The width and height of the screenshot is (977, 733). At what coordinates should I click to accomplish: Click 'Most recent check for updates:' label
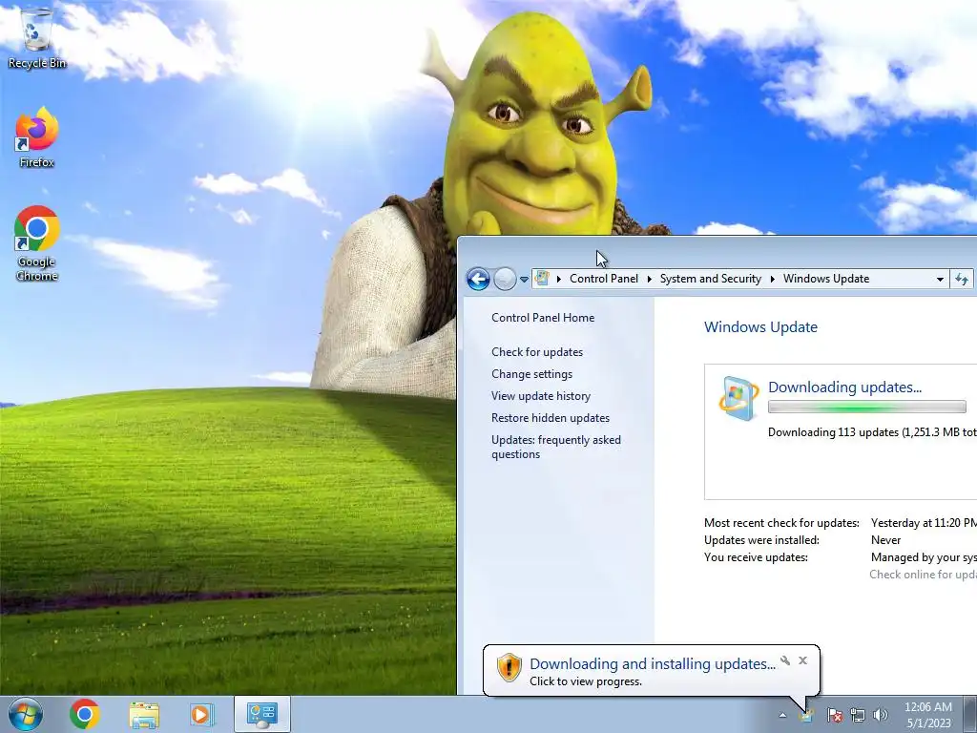781,523
